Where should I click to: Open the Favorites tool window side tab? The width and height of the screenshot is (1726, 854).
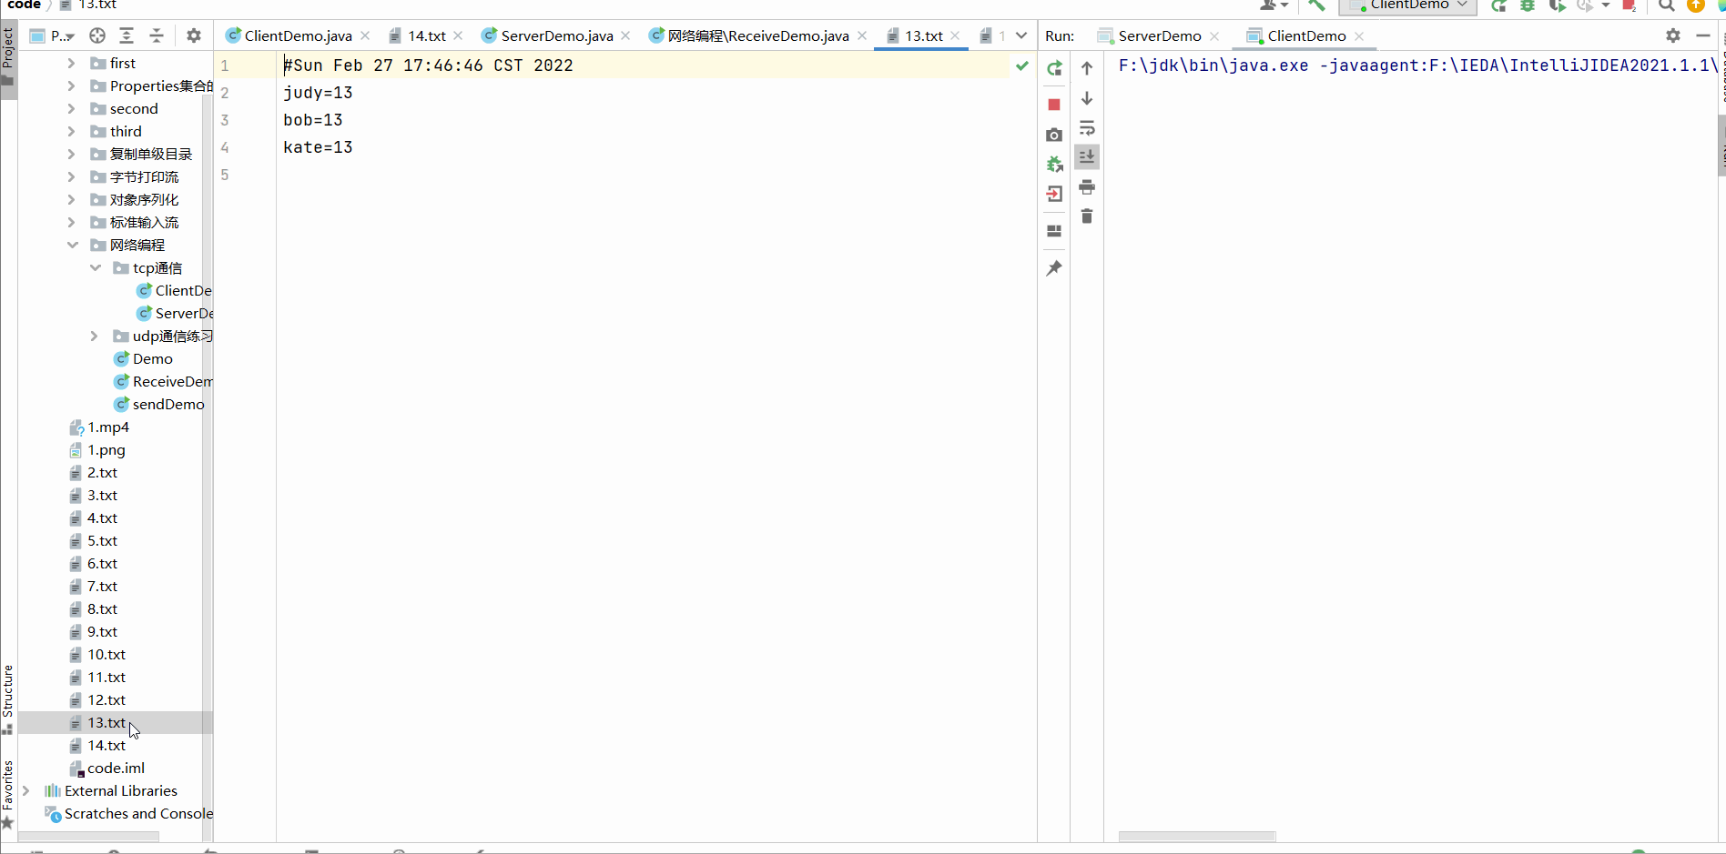click(x=8, y=793)
